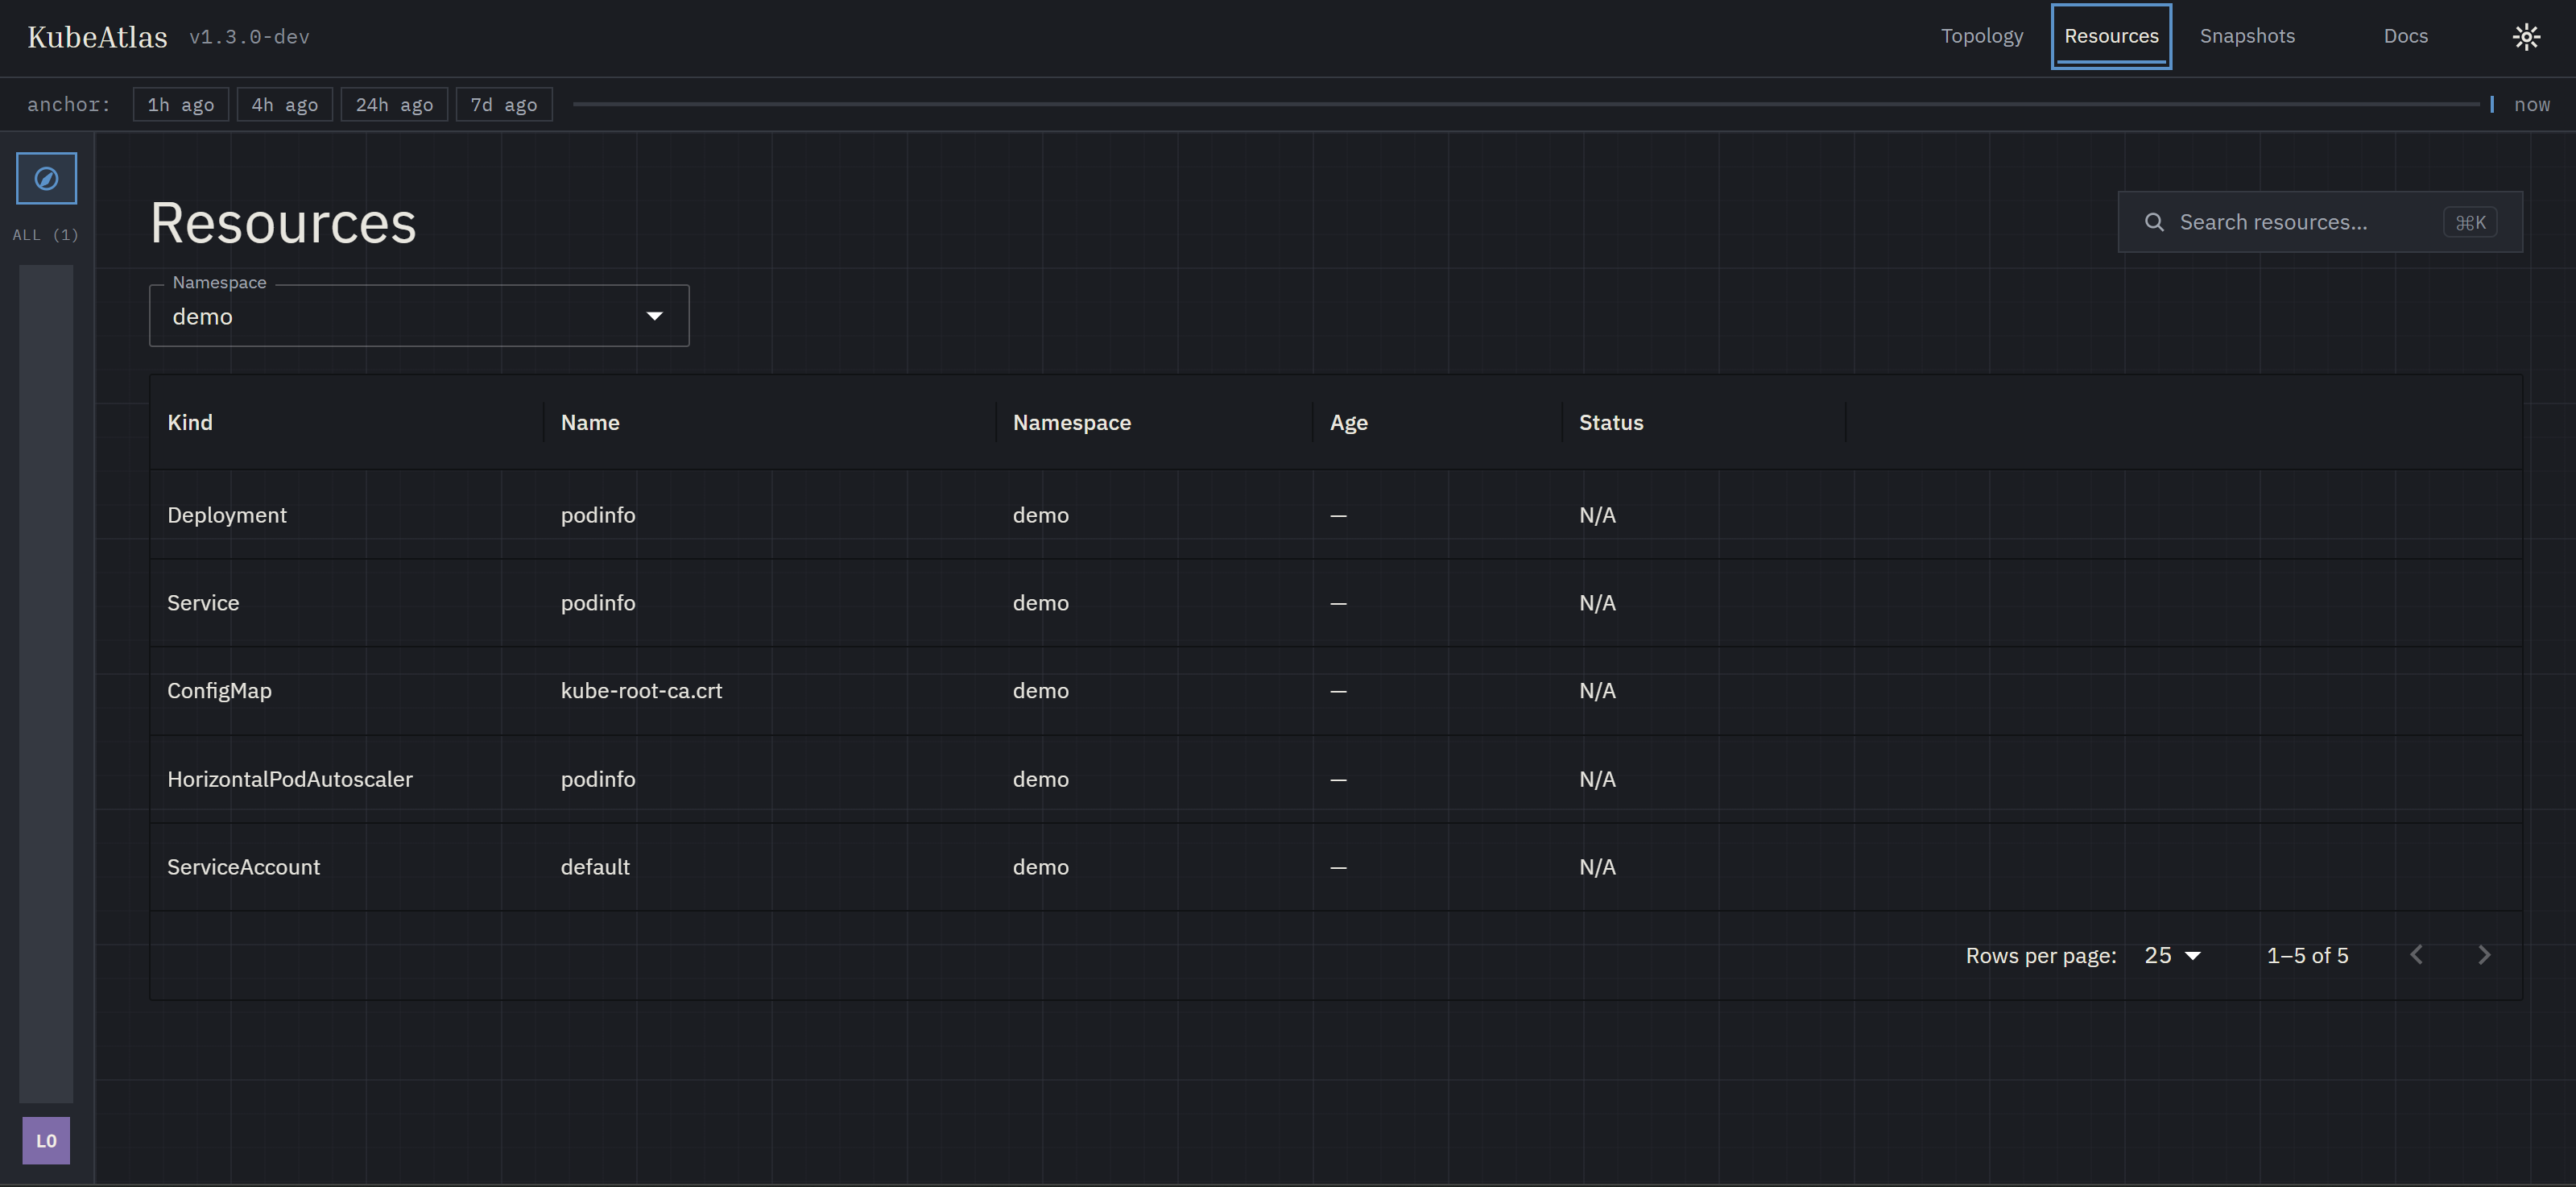
Task: Open the Namespace dropdown set to demo
Action: tap(419, 316)
